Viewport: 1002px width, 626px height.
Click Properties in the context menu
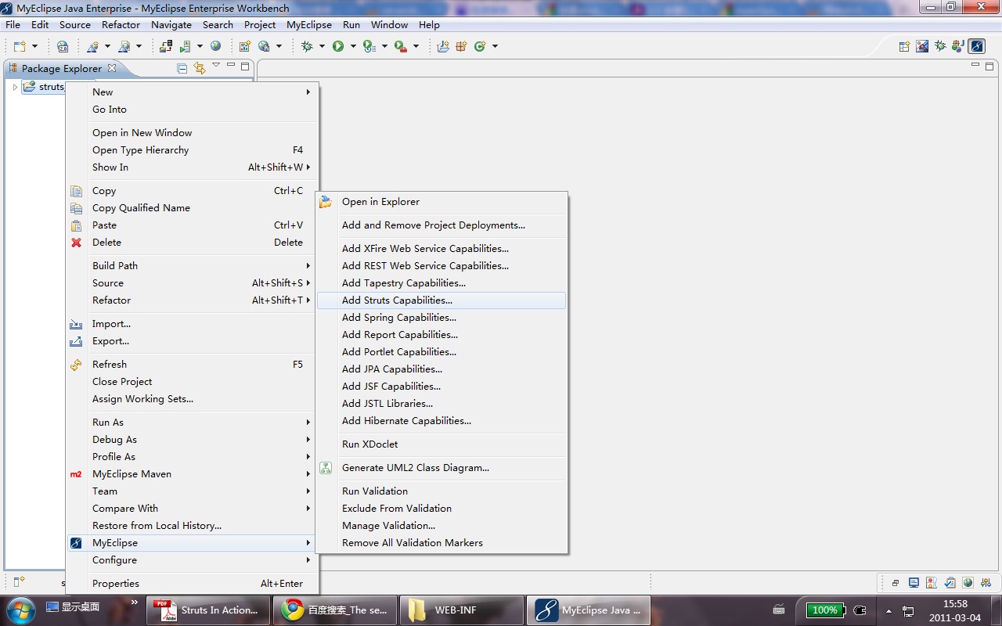[x=116, y=584]
